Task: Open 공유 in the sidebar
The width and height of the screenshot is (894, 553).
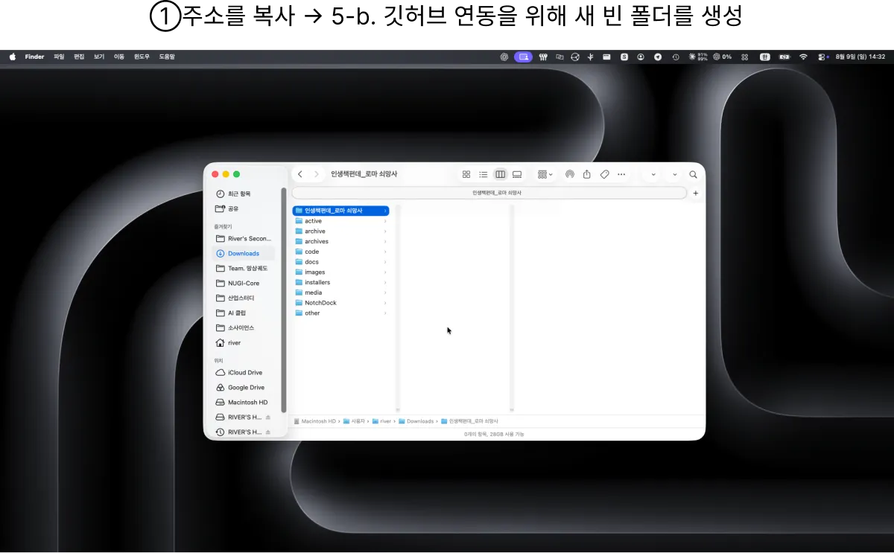Action: [244, 208]
